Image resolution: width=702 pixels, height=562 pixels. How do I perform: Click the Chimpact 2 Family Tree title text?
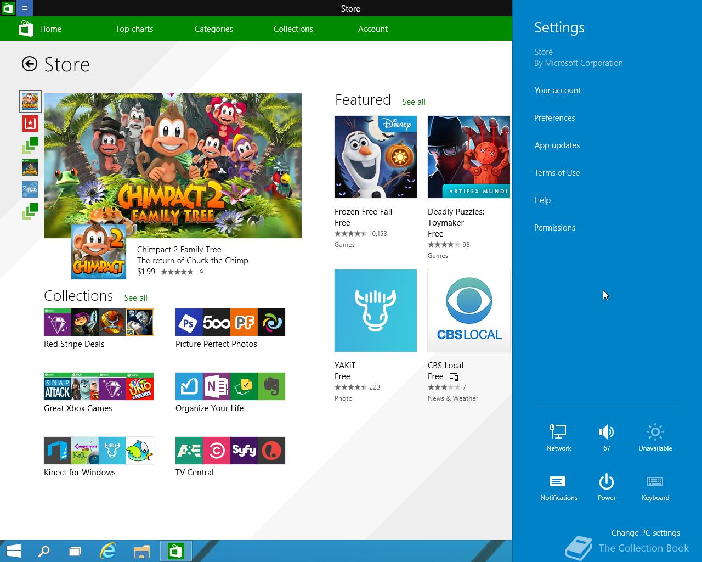(x=179, y=250)
